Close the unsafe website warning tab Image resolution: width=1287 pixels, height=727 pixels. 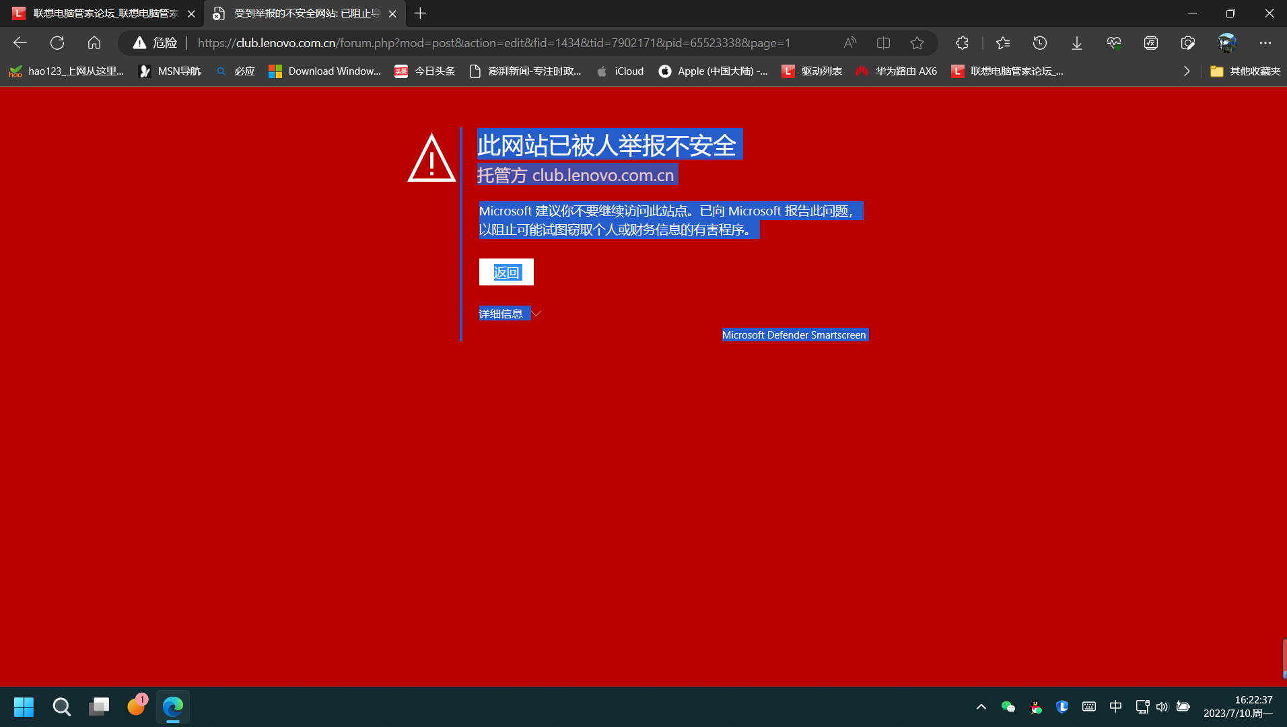392,13
